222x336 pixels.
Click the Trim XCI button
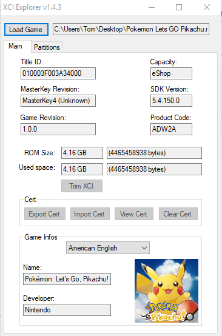pyautogui.click(x=82, y=186)
